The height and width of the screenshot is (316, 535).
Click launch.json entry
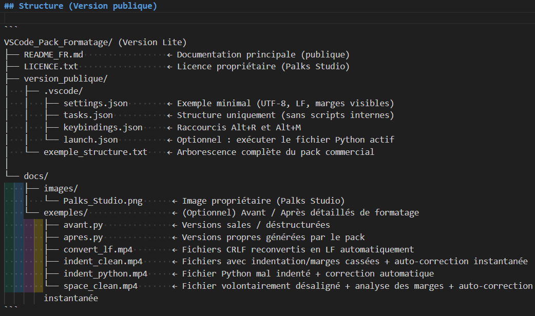pyautogui.click(x=90, y=140)
